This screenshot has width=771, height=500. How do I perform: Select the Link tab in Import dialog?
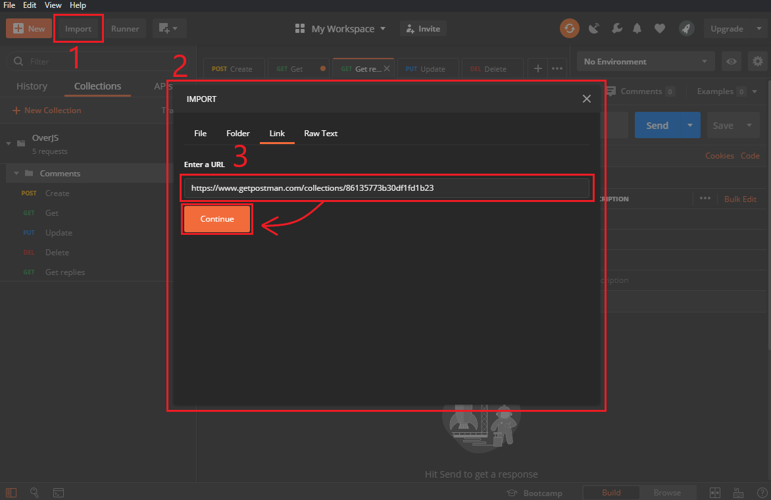tap(277, 134)
